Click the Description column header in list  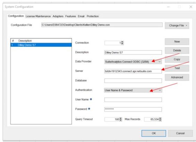[x=25, y=41]
